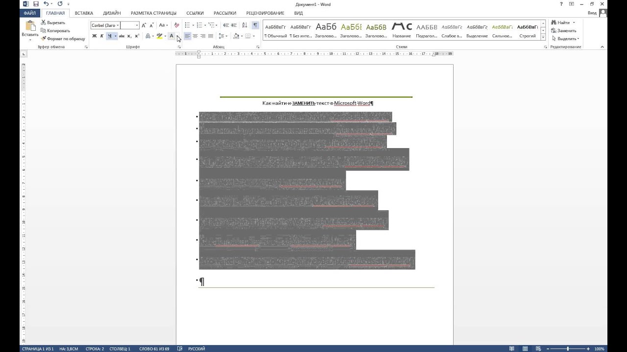Switch to the РЕЦЕНЗИРОВАНИЕ tab

265,13
